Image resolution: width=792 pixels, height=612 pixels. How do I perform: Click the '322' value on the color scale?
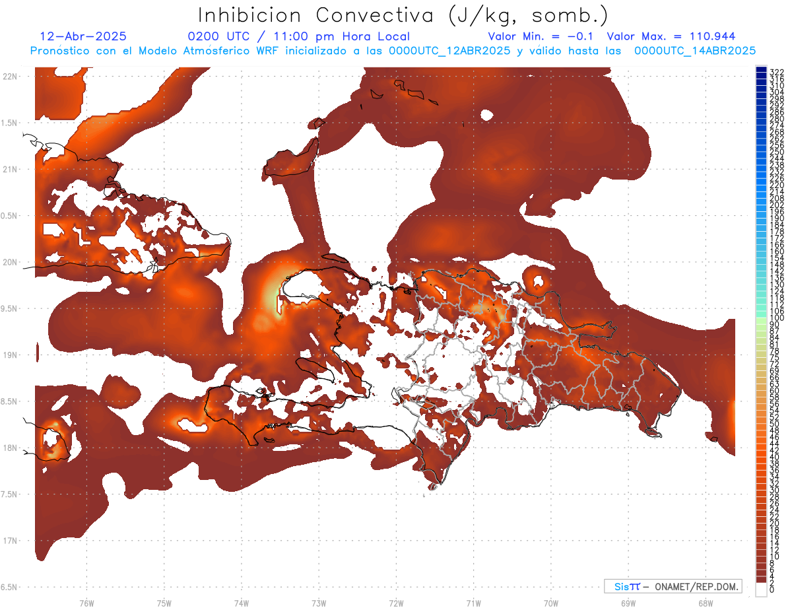(x=777, y=71)
